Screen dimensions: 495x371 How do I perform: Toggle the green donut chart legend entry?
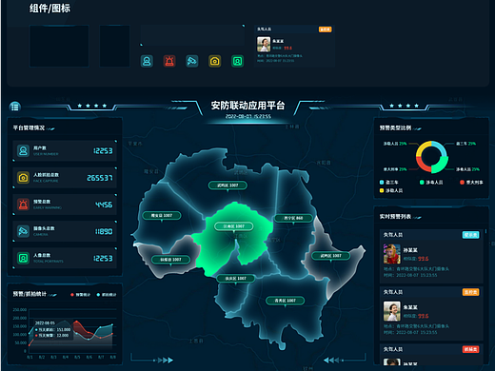click(x=431, y=183)
